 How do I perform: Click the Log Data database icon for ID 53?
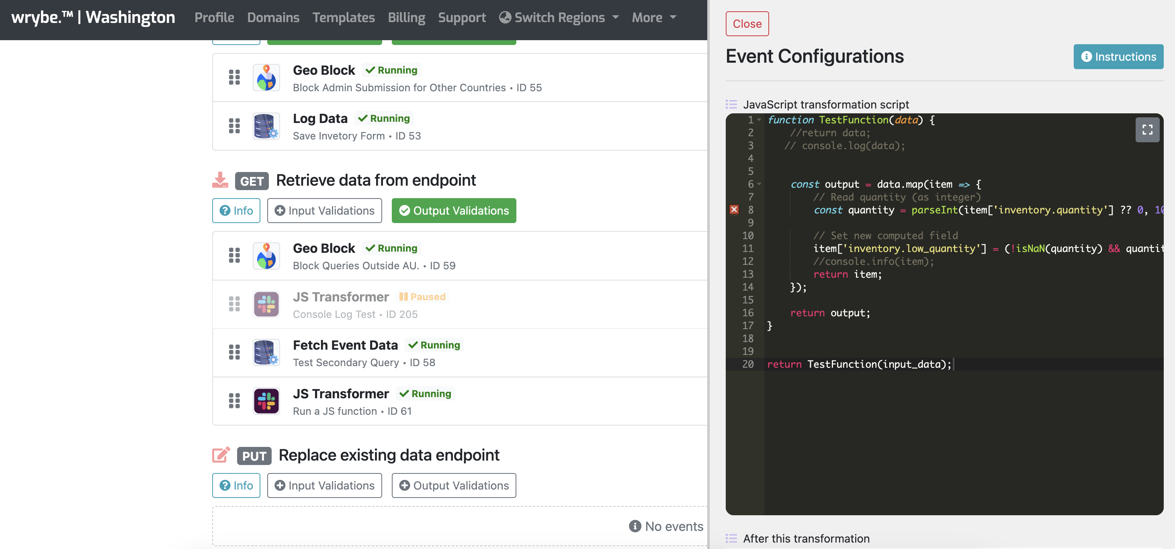click(266, 126)
